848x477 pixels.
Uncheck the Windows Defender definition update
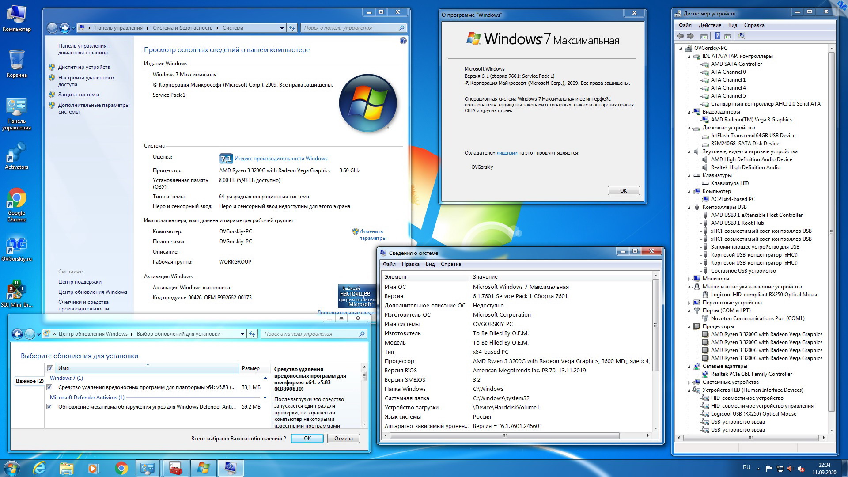(49, 407)
